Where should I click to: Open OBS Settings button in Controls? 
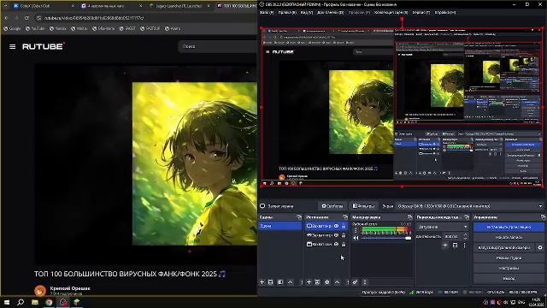(x=509, y=268)
